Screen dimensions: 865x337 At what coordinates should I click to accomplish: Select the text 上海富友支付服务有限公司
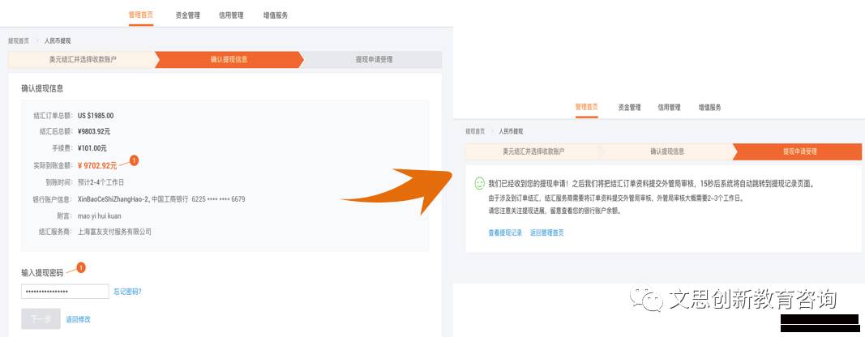114,232
